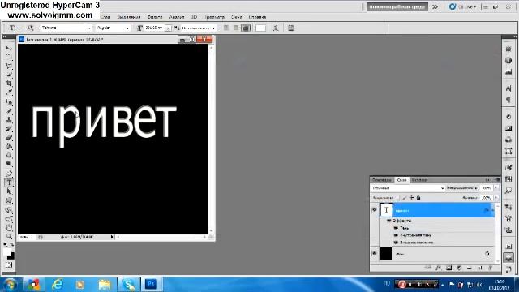Select the Eyedropper tool
Viewport: 519px width, 292px height.
[x=9, y=92]
